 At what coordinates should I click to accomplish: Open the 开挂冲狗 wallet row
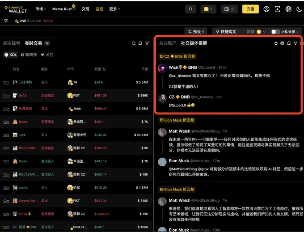point(76,82)
